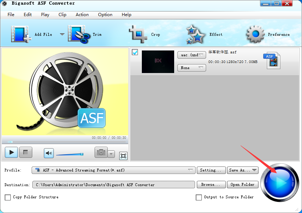Open the Action menu
This screenshot has width=302, height=213.
tap(82, 15)
